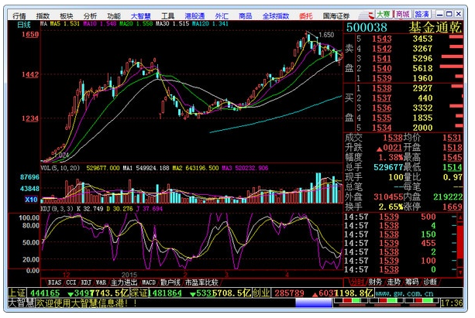This screenshot has width=475, height=318.
Task: Click the stock code 500038
Action: pyautogui.click(x=367, y=27)
